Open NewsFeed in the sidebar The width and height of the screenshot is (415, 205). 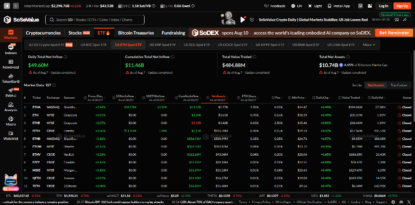(x=11, y=64)
